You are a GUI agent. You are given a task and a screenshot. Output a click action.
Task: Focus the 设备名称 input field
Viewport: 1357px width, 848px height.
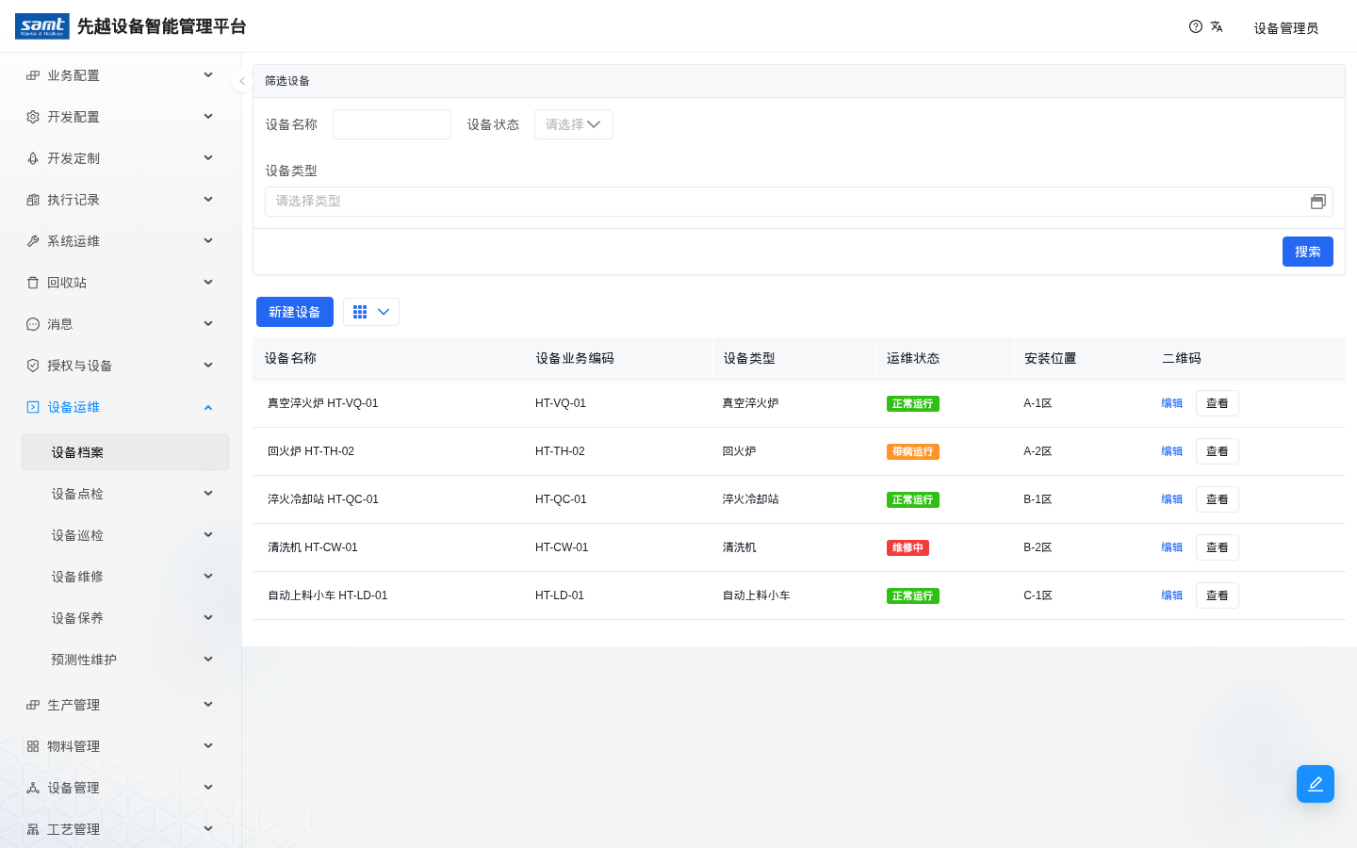(392, 124)
